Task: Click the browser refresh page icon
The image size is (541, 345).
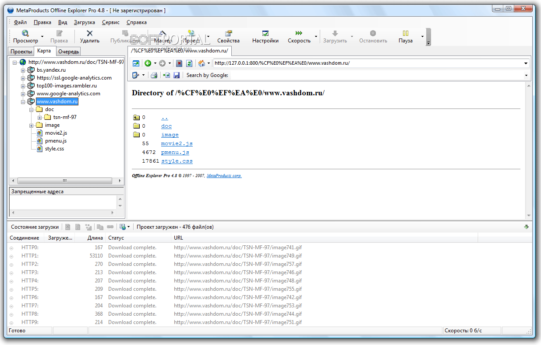Action: click(189, 63)
